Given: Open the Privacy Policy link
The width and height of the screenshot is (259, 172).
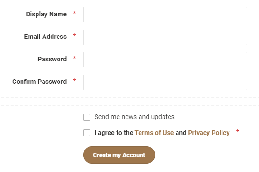Looking at the screenshot, I should [209, 133].
